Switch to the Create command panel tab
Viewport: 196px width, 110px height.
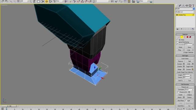click(x=177, y=5)
